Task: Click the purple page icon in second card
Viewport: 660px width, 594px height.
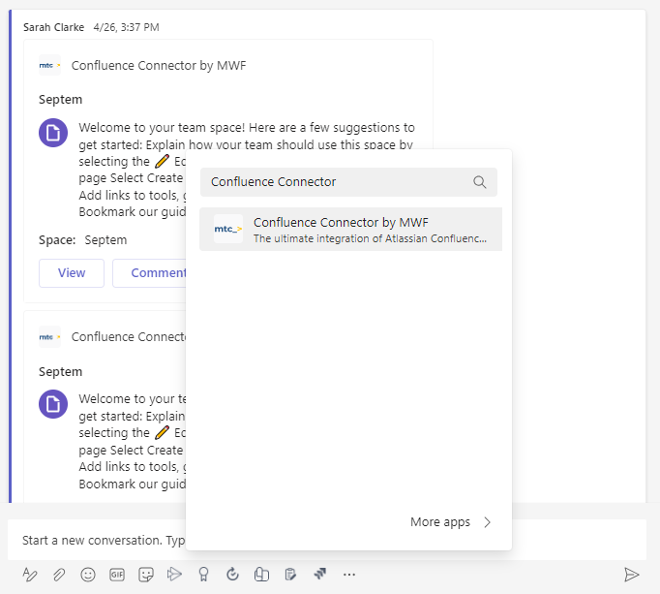Action: click(x=53, y=404)
